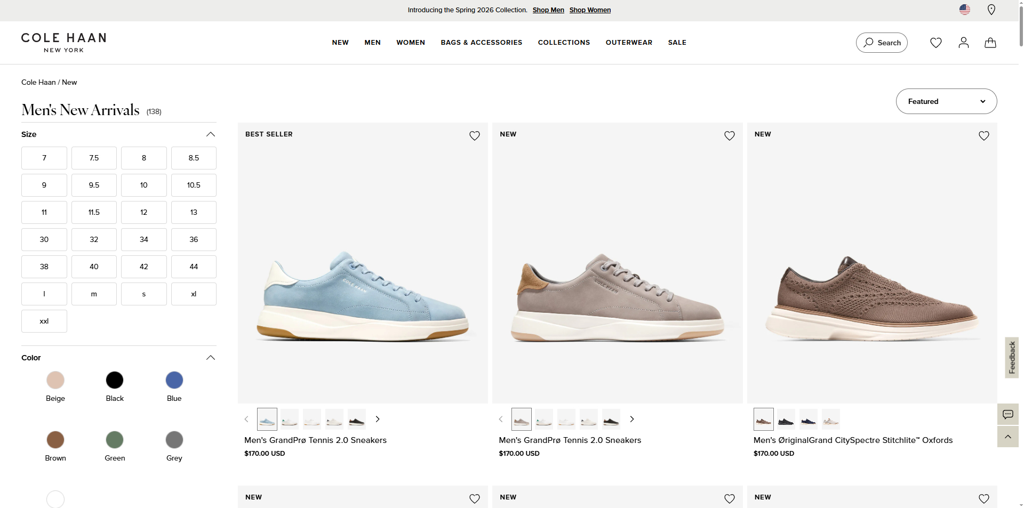This screenshot has width=1024, height=508.
Task: Click the Shop Women link
Action: (590, 10)
